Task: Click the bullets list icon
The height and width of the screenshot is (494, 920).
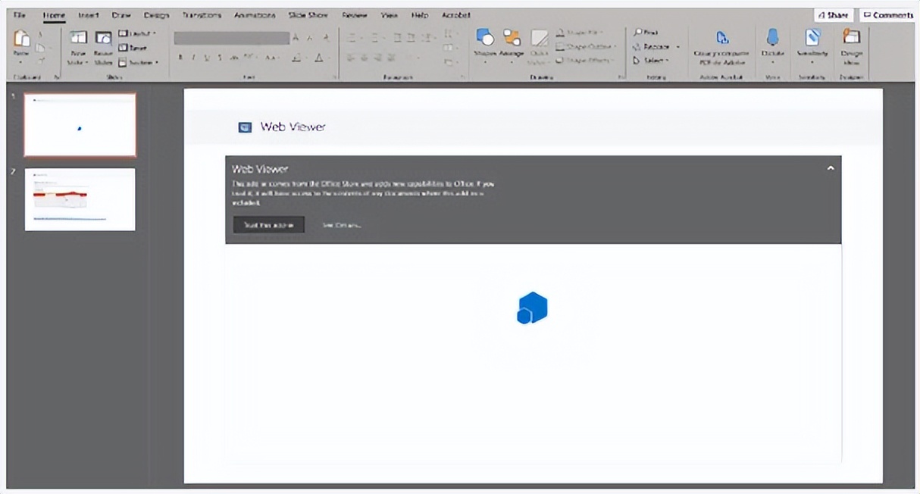Action: pos(353,36)
